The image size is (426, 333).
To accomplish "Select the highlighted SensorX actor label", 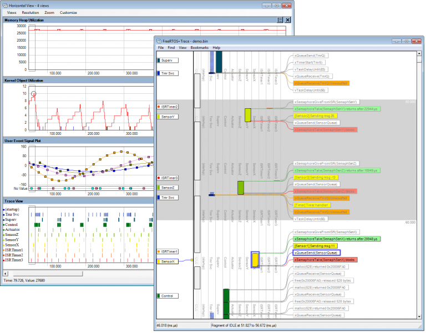I will (168, 261).
